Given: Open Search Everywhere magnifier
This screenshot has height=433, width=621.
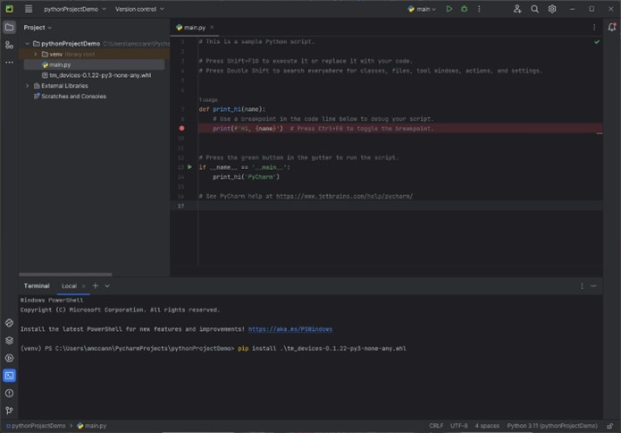Looking at the screenshot, I should tap(534, 9).
